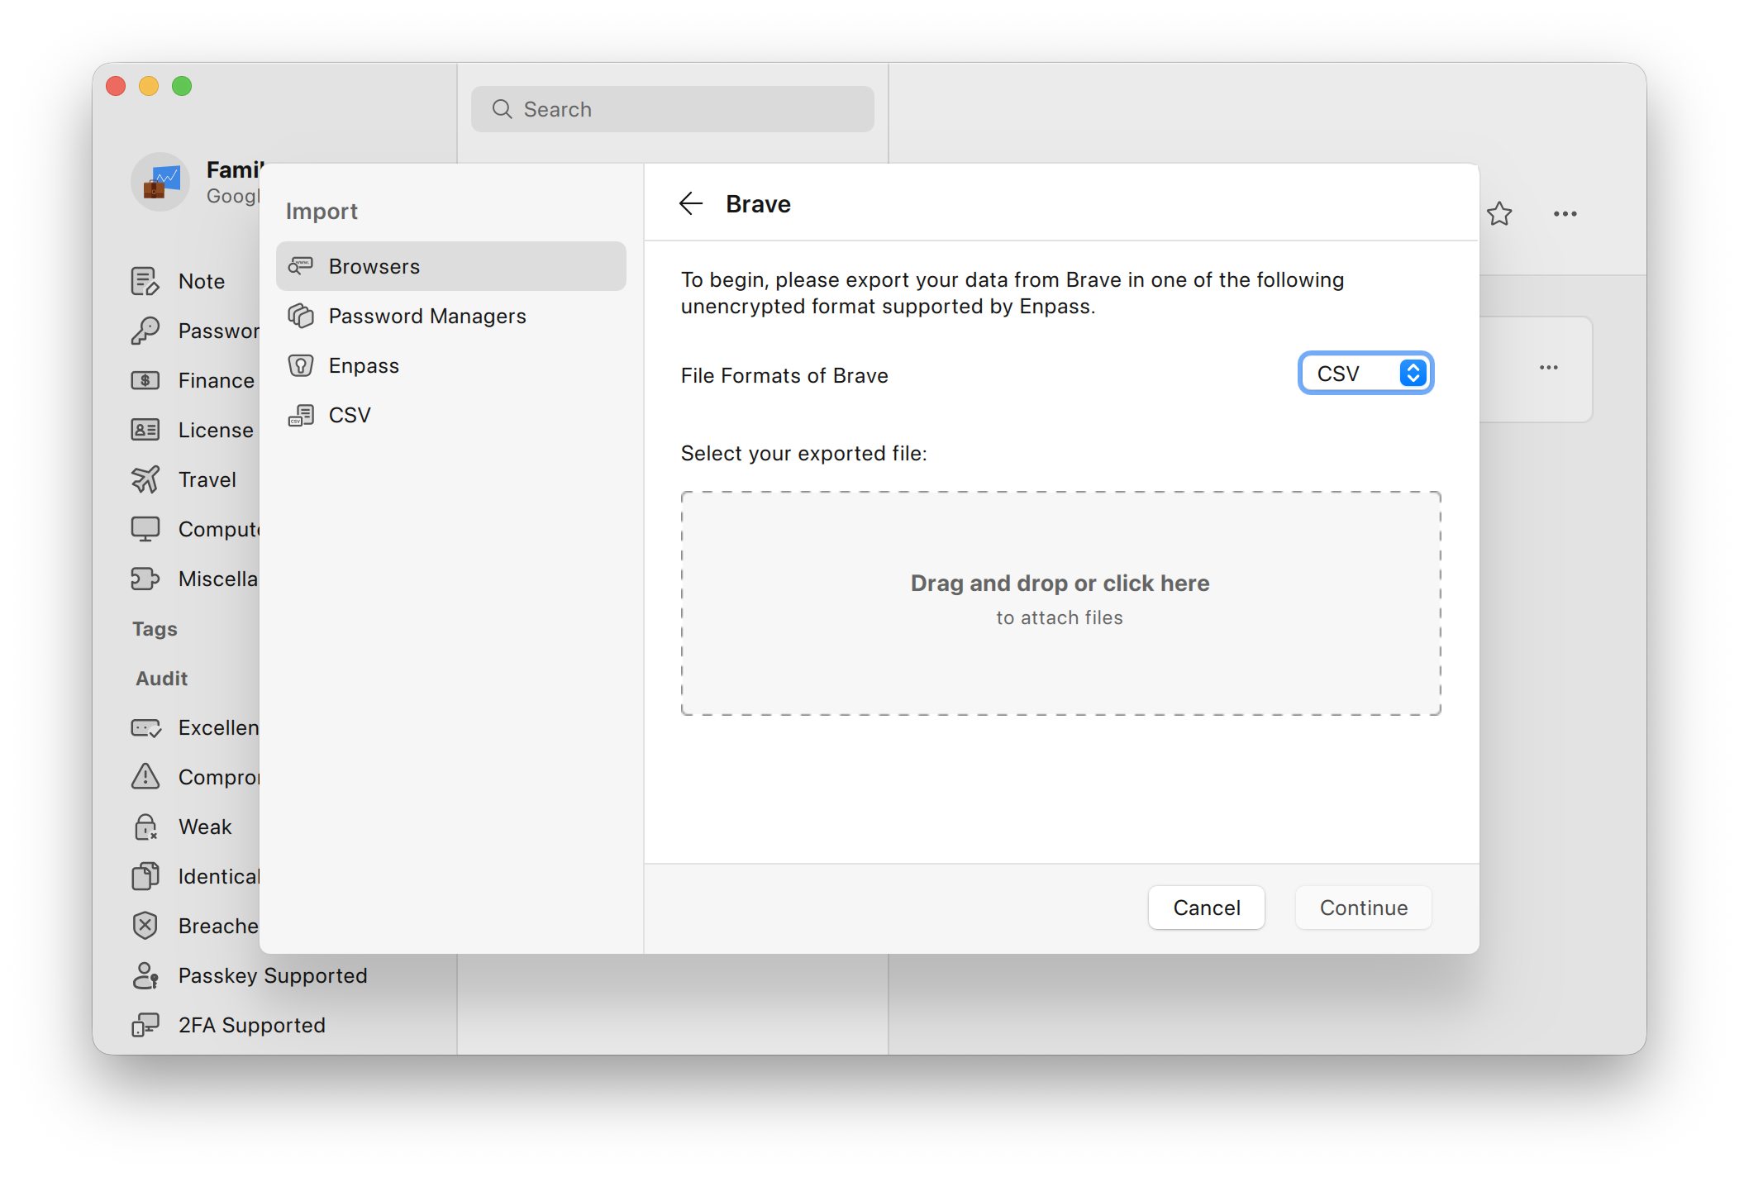Open the Computer category monitor icon
Image resolution: width=1739 pixels, height=1177 pixels.
[x=145, y=529]
